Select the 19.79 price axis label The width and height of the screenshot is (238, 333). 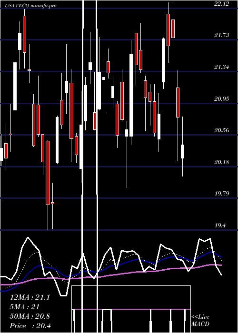tap(222, 194)
